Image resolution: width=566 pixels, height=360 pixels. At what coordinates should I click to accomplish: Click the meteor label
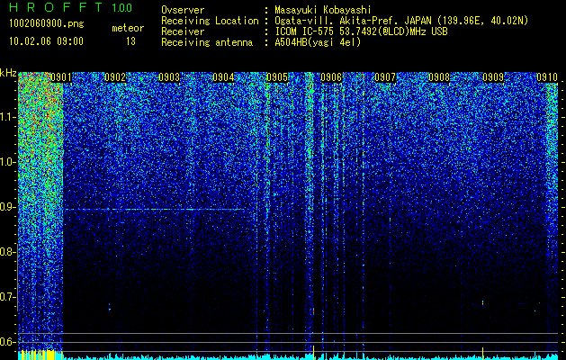tap(128, 28)
